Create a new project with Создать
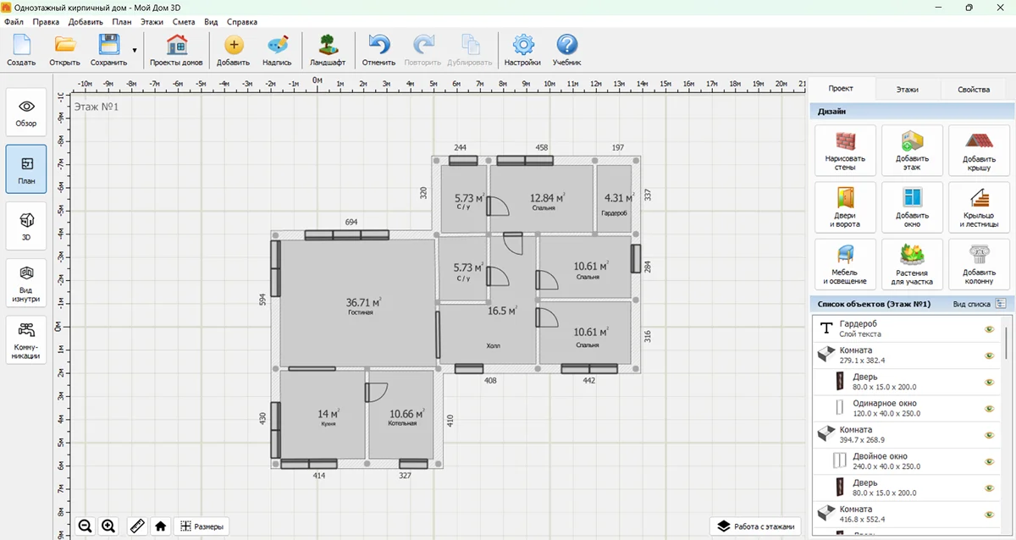This screenshot has height=540, width=1016. 21,50
